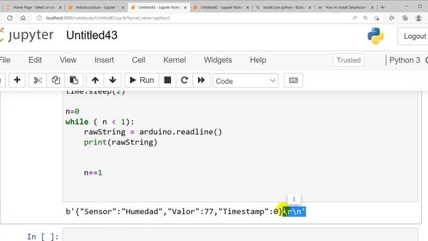Switch to Home Page browser tab
Image resolution: width=428 pixels, height=241 pixels.
click(x=33, y=7)
